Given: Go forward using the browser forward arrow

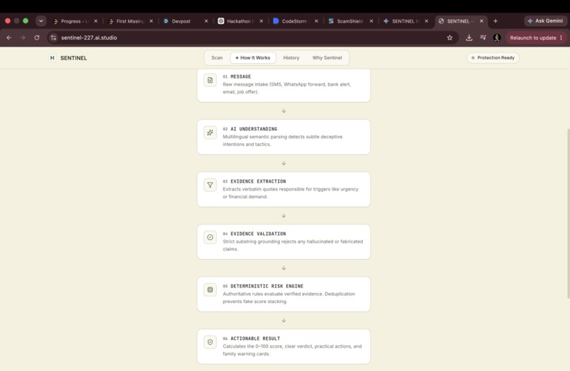Looking at the screenshot, I should pyautogui.click(x=23, y=38).
